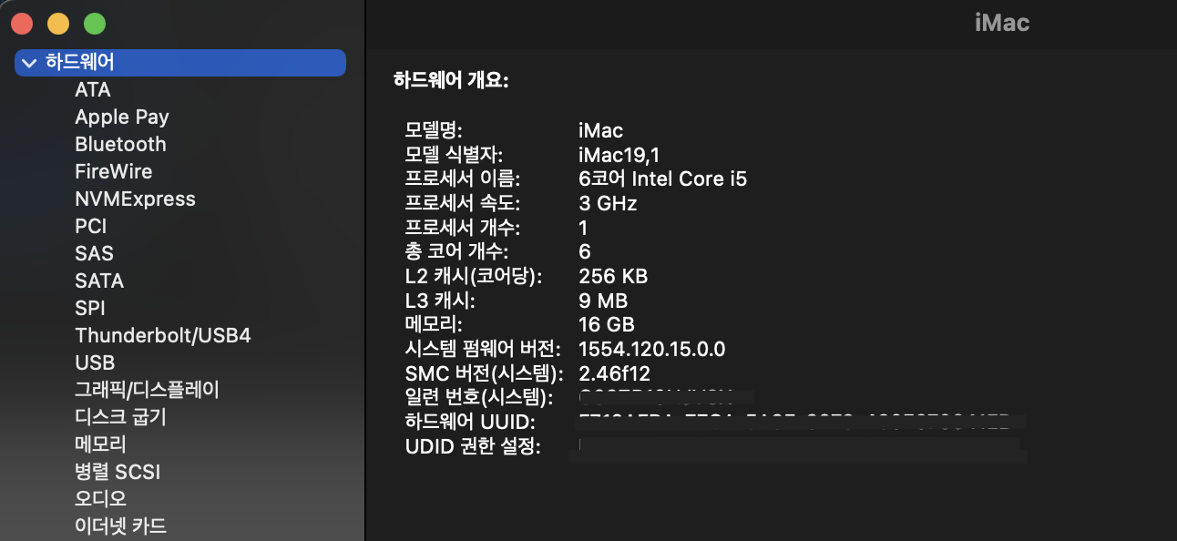Click the 총 코어 개수: label

(457, 251)
